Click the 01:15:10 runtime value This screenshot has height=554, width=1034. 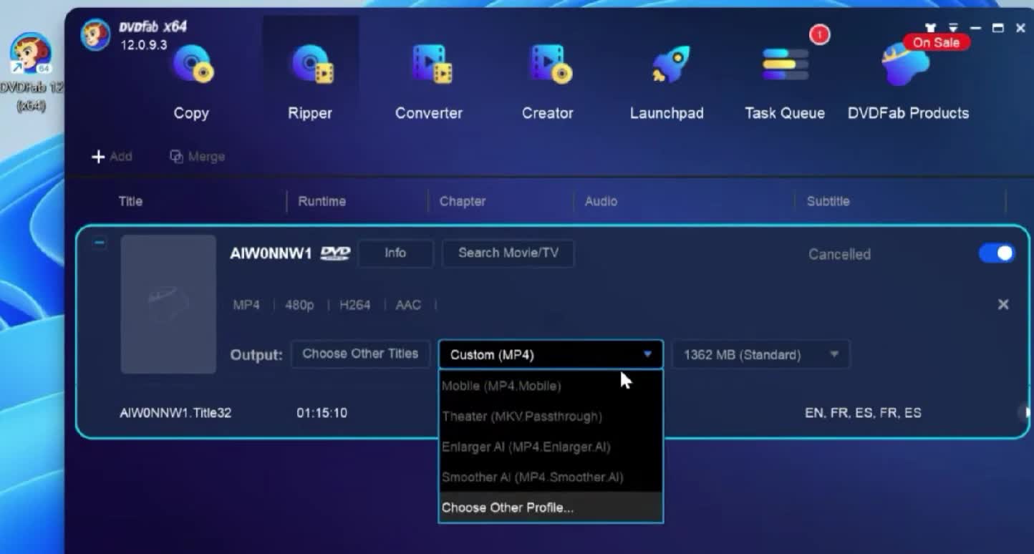coord(322,413)
